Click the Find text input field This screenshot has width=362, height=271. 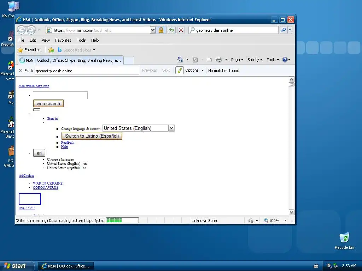coord(87,71)
